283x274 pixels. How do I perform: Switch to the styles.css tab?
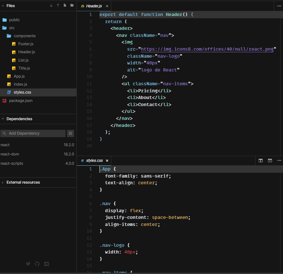tap(94, 161)
